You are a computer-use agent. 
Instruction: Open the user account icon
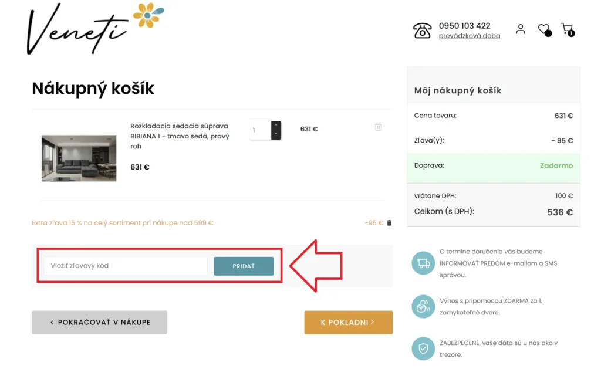coord(520,29)
